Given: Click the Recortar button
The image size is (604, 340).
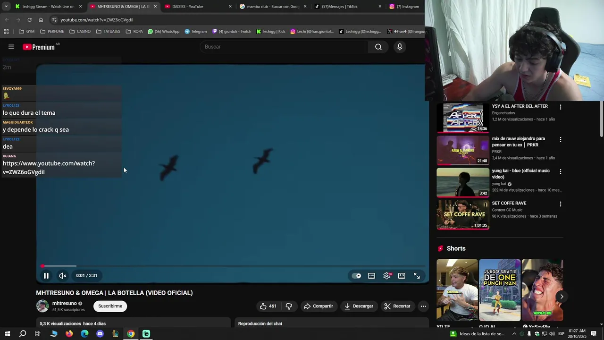Looking at the screenshot, I should [x=397, y=306].
